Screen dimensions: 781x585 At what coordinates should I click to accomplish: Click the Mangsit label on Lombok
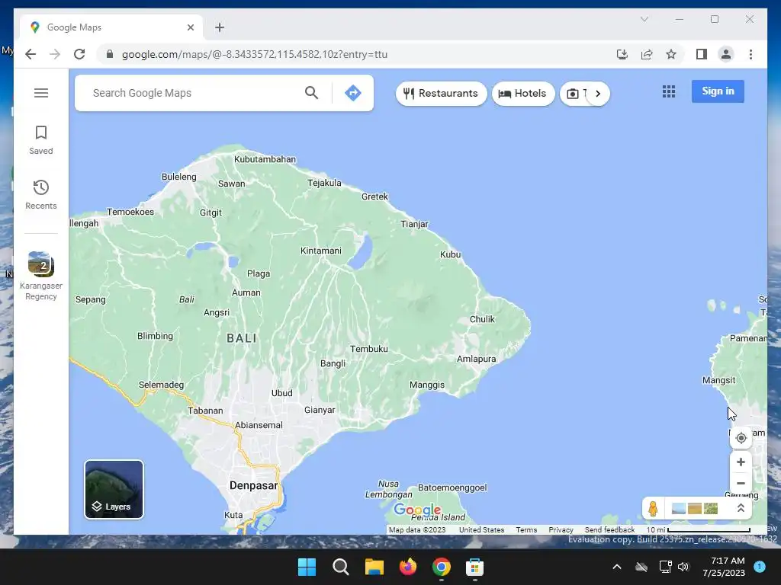(x=718, y=381)
